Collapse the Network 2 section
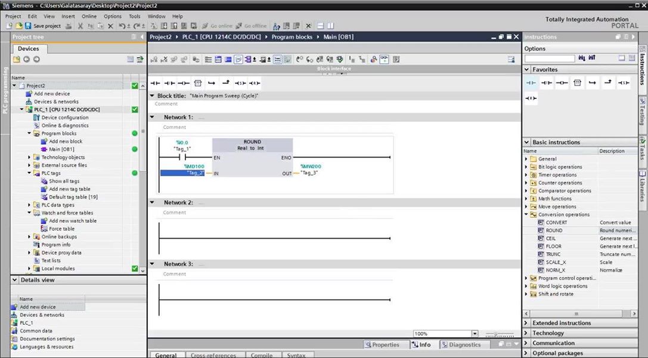Image resolution: width=648 pixels, height=358 pixels. [152, 202]
